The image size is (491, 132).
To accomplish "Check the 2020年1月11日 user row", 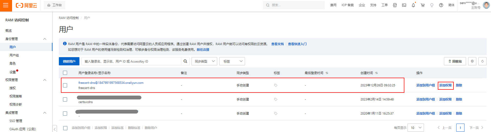I will coord(65,114).
